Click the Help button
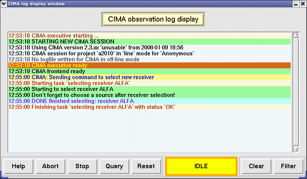This screenshot has width=307, height=179. click(x=19, y=166)
